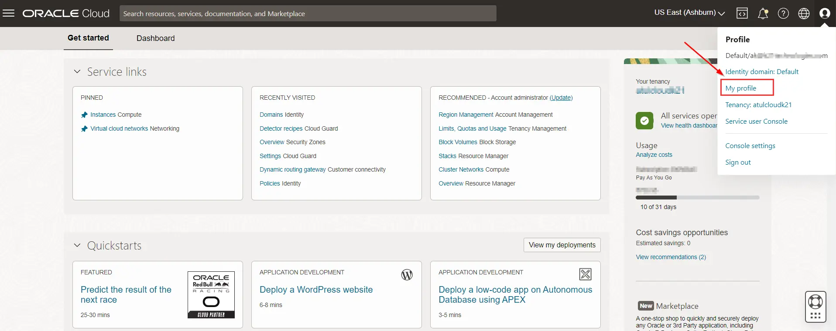Select My profile in the Profile menu
The image size is (836, 331).
740,88
